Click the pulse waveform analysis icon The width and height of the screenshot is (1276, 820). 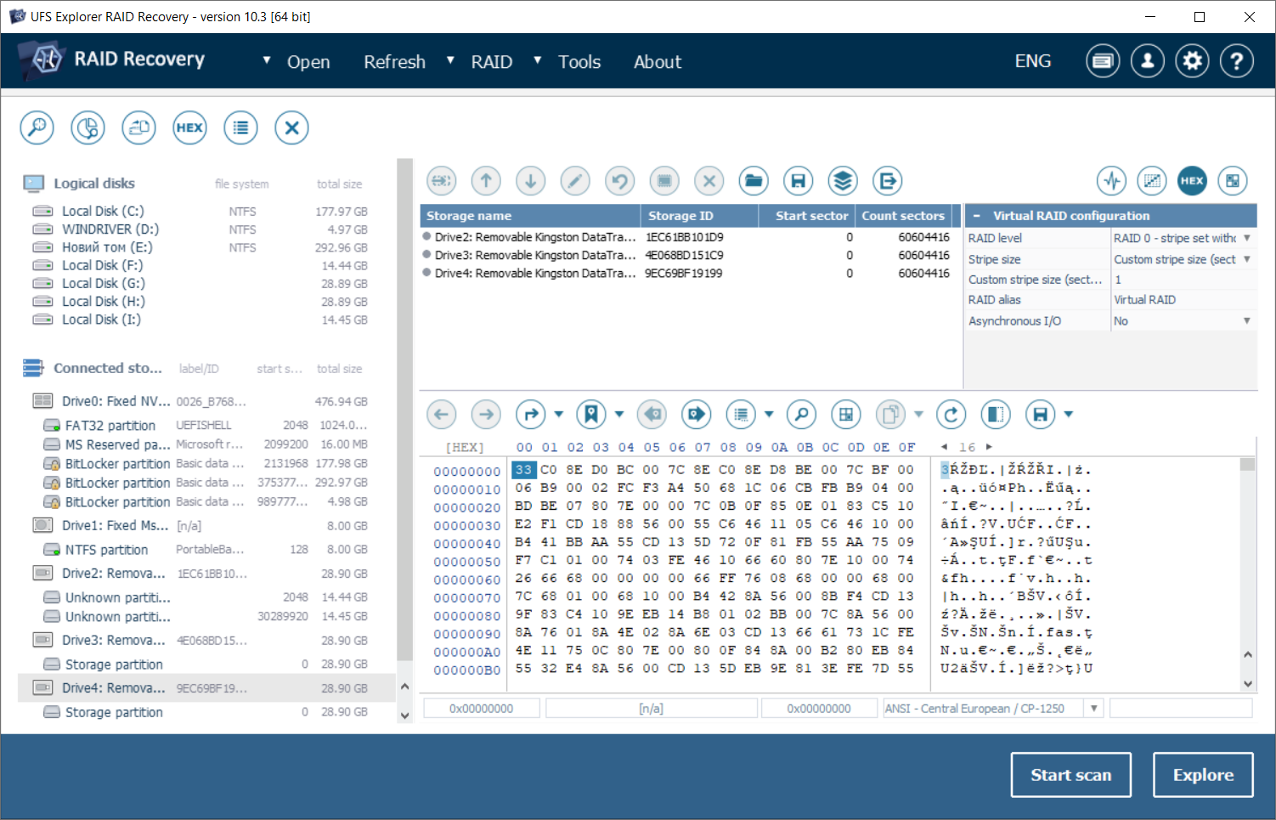point(1112,181)
